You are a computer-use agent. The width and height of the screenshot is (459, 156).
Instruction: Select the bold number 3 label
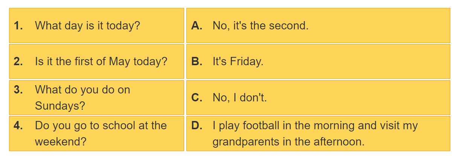pyautogui.click(x=18, y=90)
